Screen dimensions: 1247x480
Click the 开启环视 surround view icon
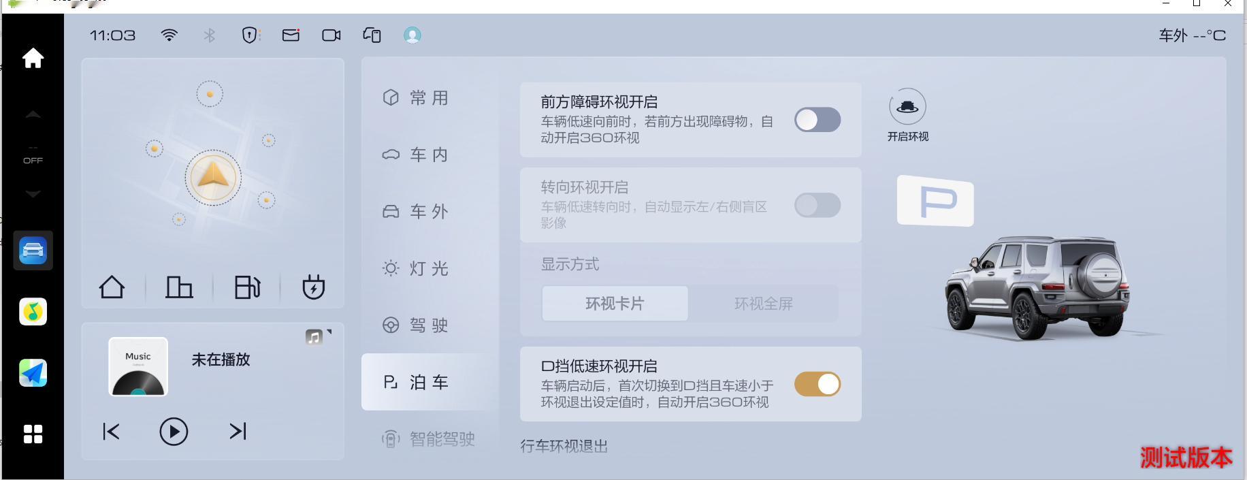pyautogui.click(x=907, y=107)
